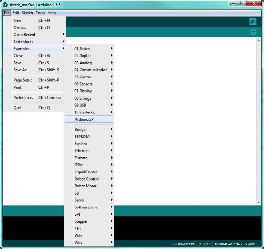264x249 pixels.
Task: Choose Open... from the File menu
Action: point(34,28)
